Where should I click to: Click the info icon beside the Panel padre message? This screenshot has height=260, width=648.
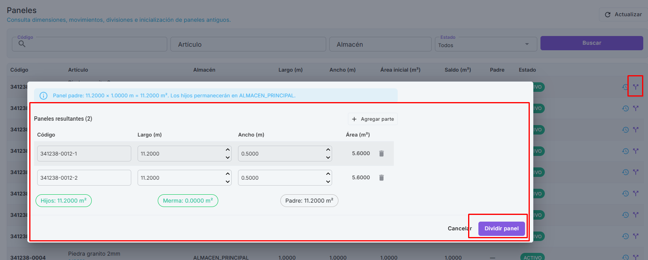(43, 96)
